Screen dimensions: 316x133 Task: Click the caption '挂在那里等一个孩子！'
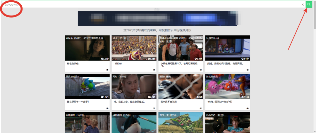78,102
